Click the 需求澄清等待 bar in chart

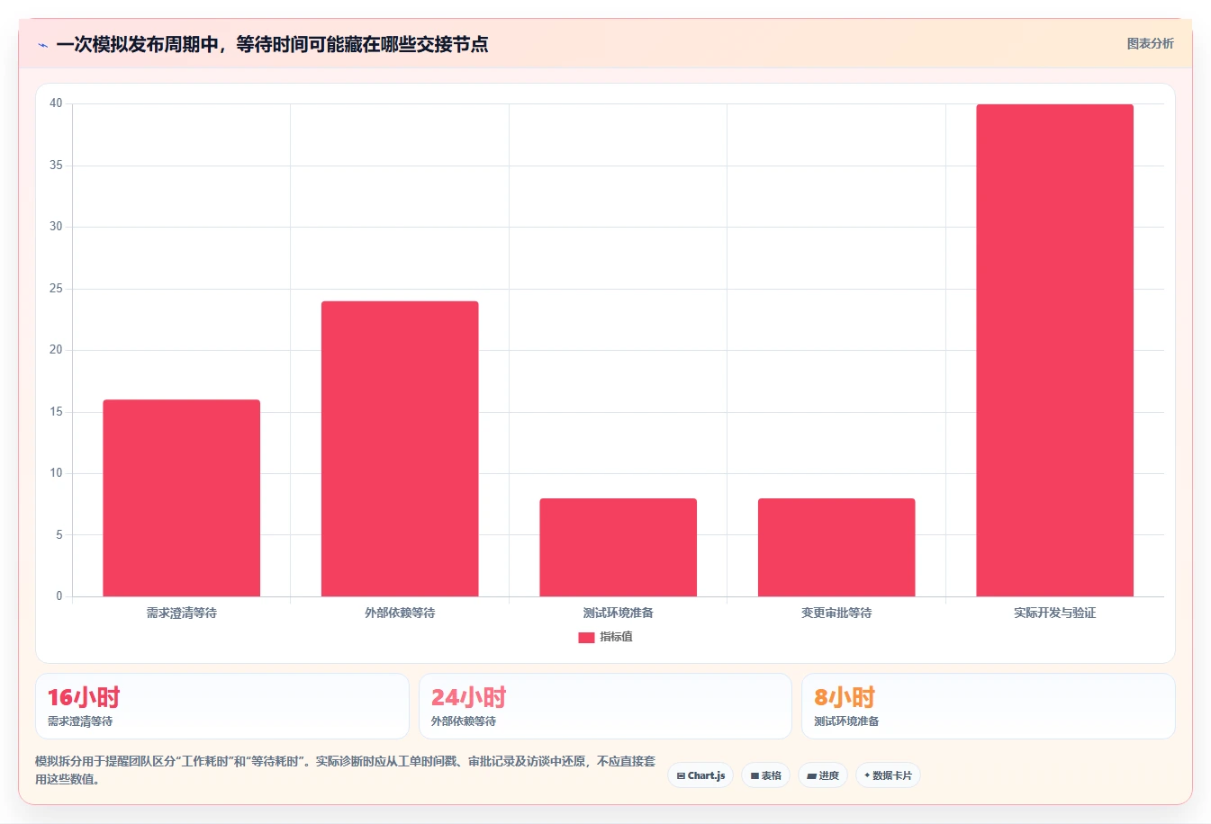tap(181, 497)
